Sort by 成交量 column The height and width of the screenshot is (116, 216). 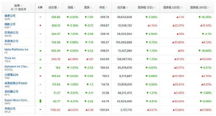click(123, 7)
